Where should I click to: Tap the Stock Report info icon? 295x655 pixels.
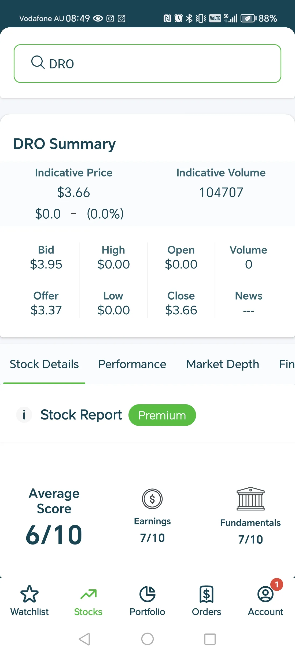click(24, 415)
